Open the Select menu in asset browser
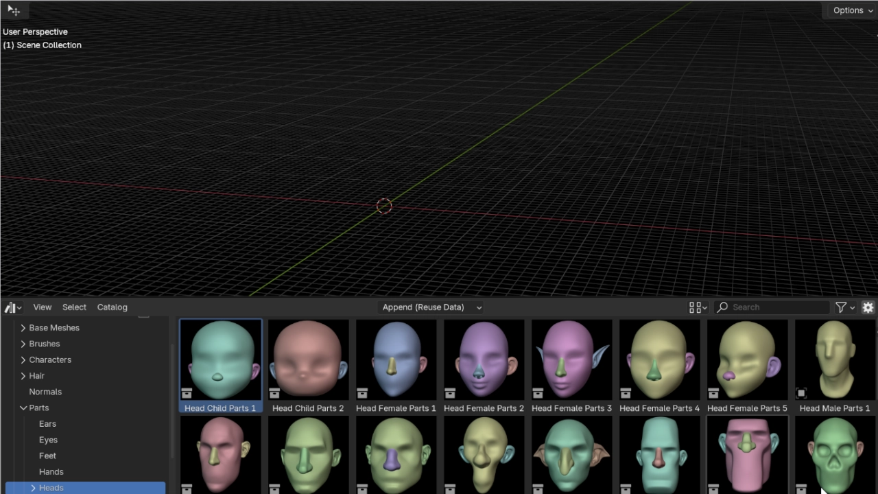878x494 pixels. (74, 307)
